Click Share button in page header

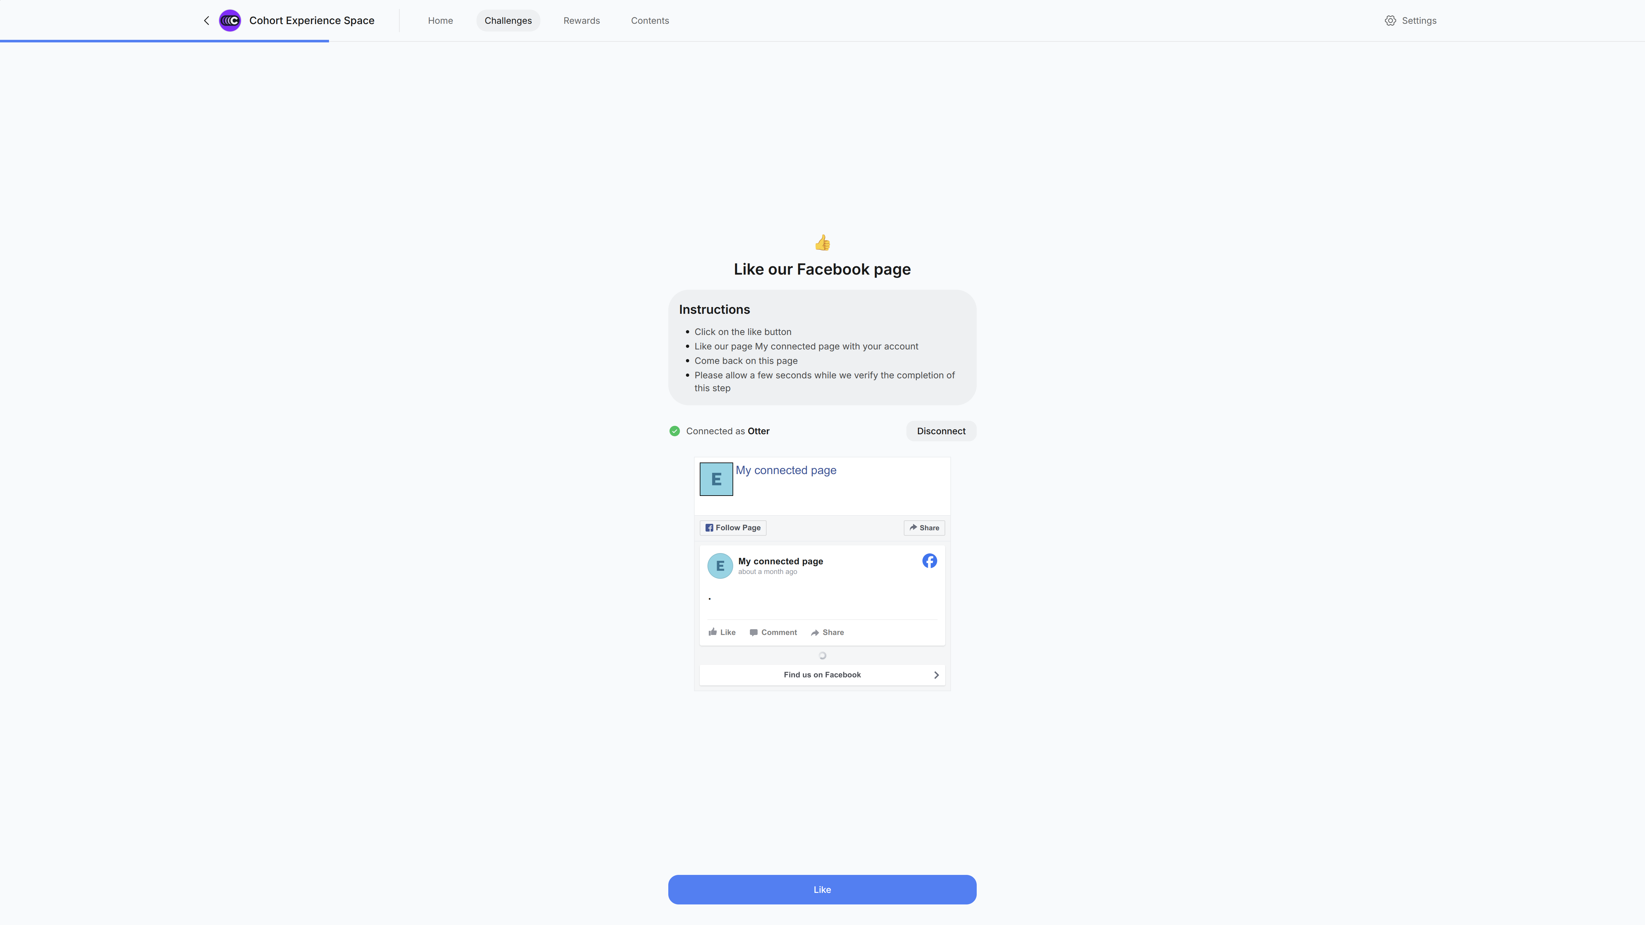924,527
